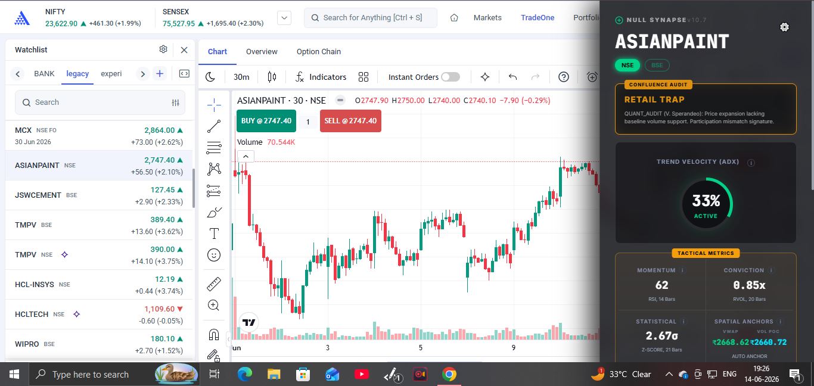Select the XABCD pattern tool
Viewport: 814px width, 386px height.
(214, 169)
